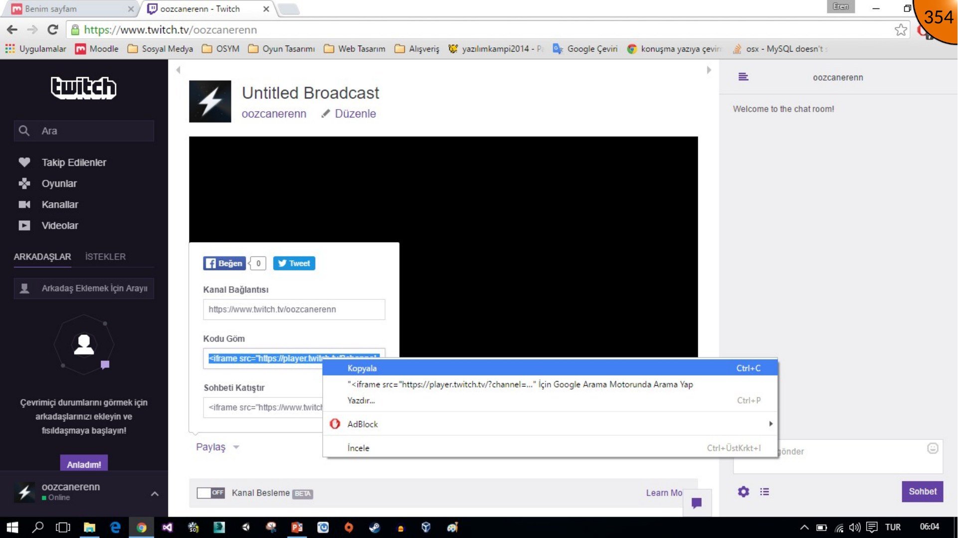Collapse the chat panel with the right arrow

(709, 70)
